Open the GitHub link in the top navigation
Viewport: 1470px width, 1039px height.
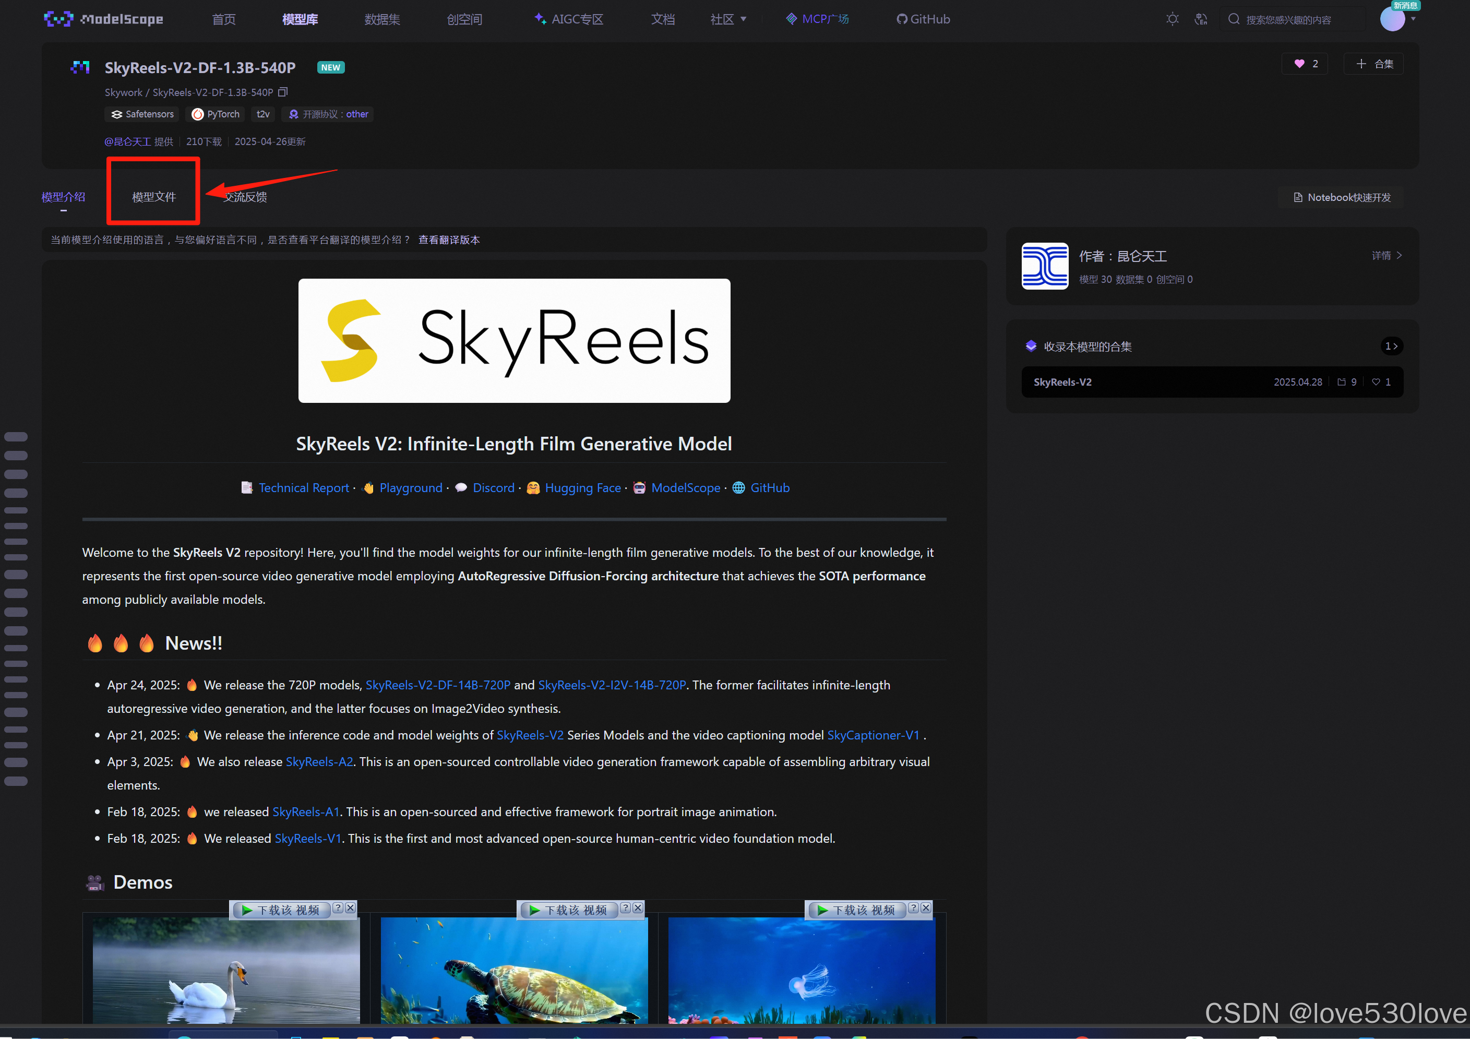click(x=923, y=19)
